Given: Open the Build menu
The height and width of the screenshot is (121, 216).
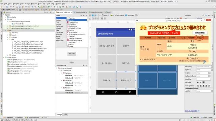Looking at the screenshot, I should (40, 4).
